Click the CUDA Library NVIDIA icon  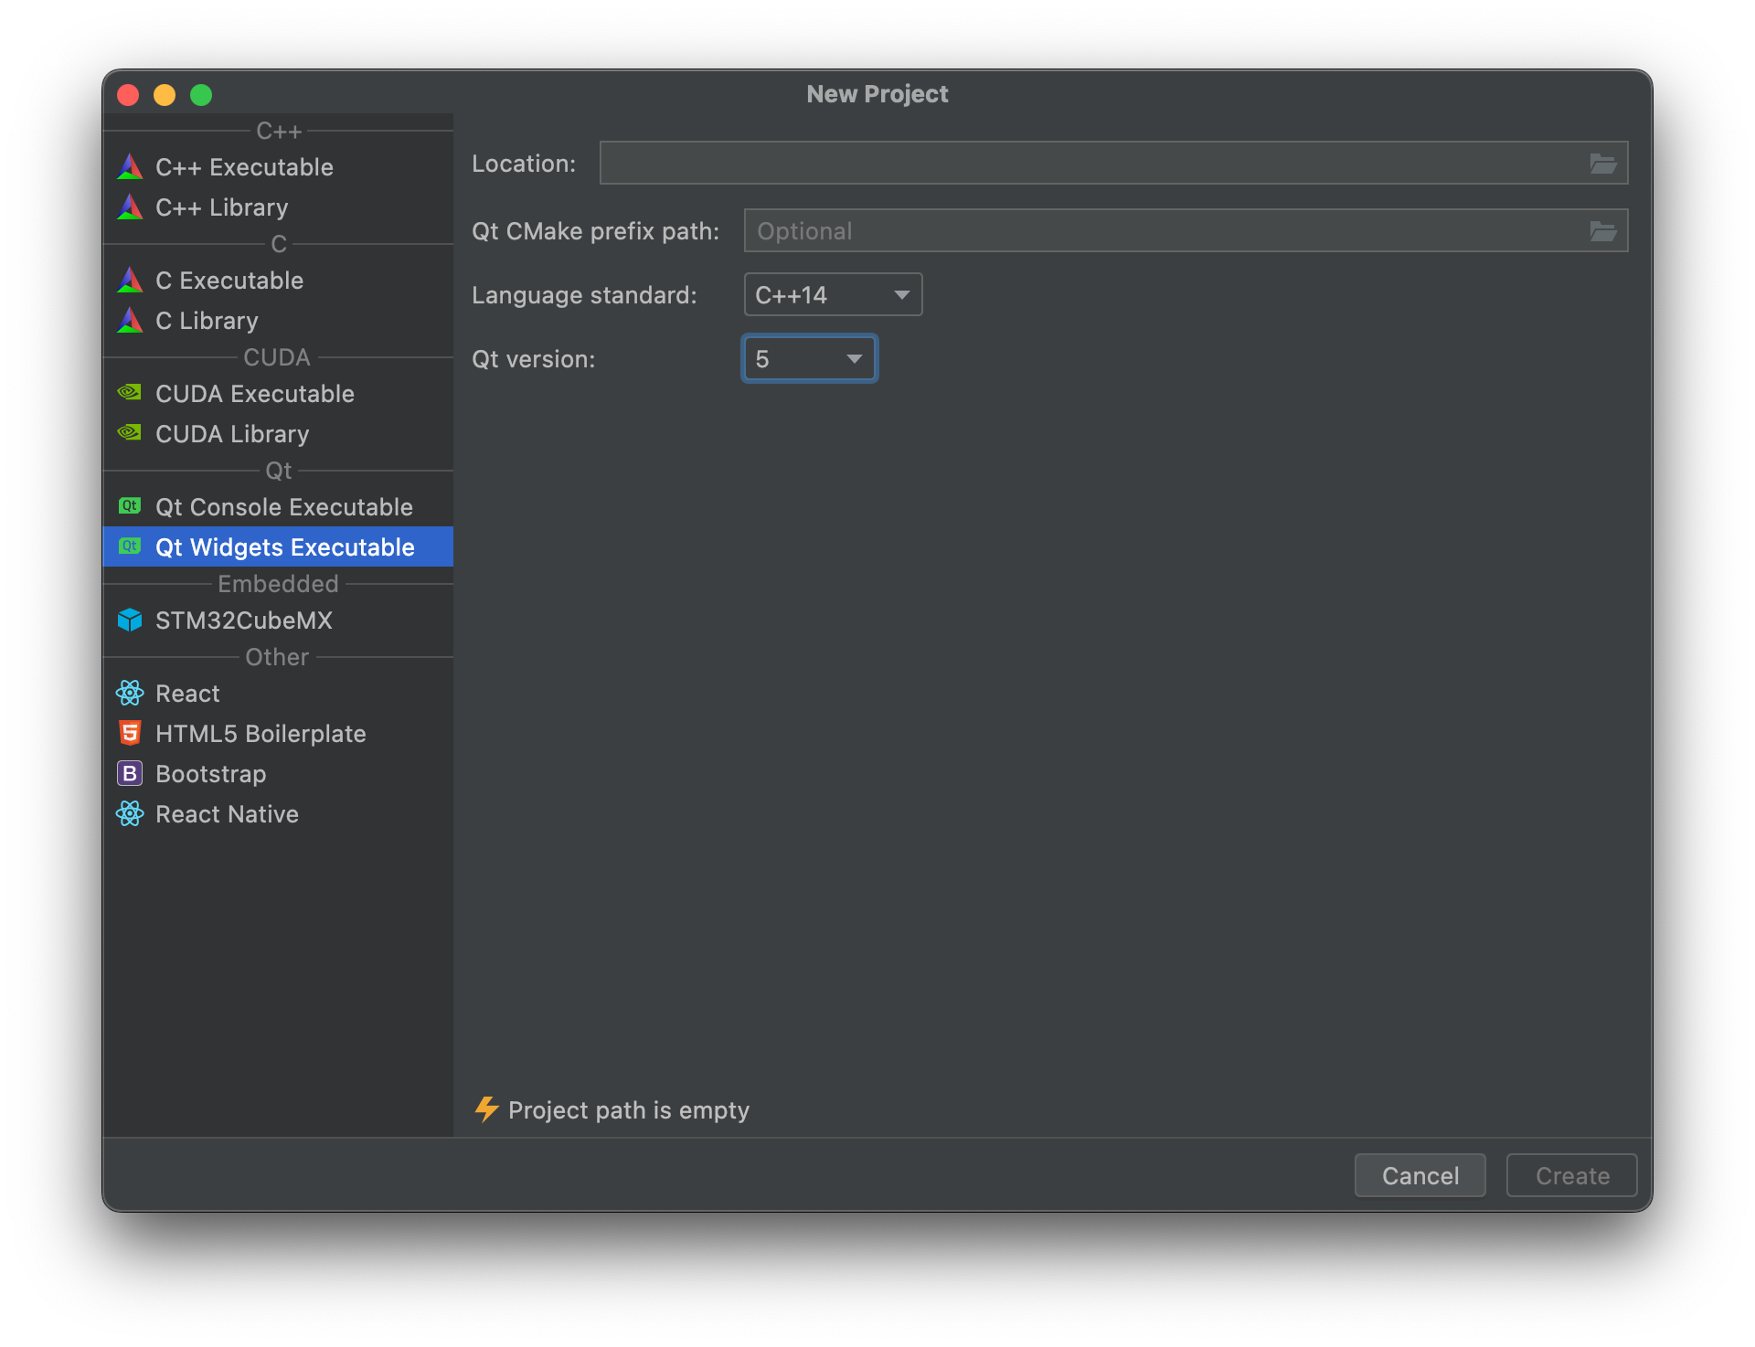pos(130,433)
